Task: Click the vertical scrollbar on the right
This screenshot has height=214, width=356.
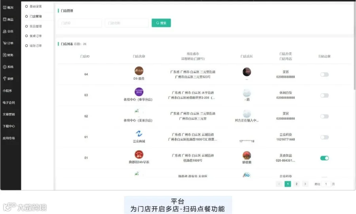Action: click(355, 45)
